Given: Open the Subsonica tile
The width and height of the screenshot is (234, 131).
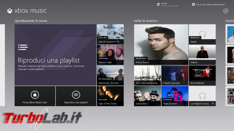Looking at the screenshot, I should click(148, 96).
